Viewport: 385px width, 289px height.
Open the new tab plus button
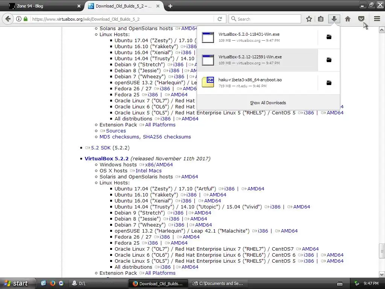(170, 6)
